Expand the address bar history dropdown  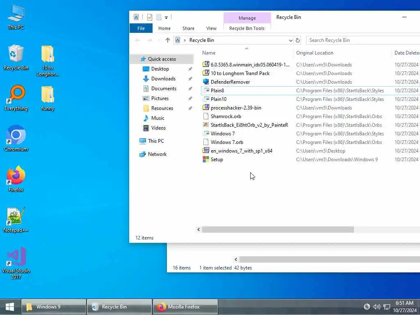tap(290, 41)
